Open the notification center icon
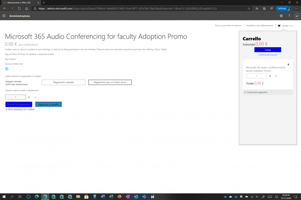 [296, 197]
